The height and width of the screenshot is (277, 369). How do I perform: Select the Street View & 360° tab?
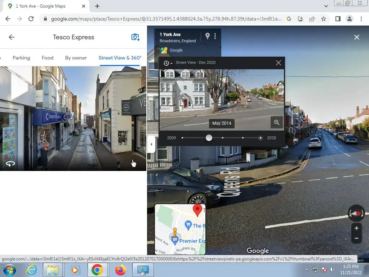pos(120,58)
